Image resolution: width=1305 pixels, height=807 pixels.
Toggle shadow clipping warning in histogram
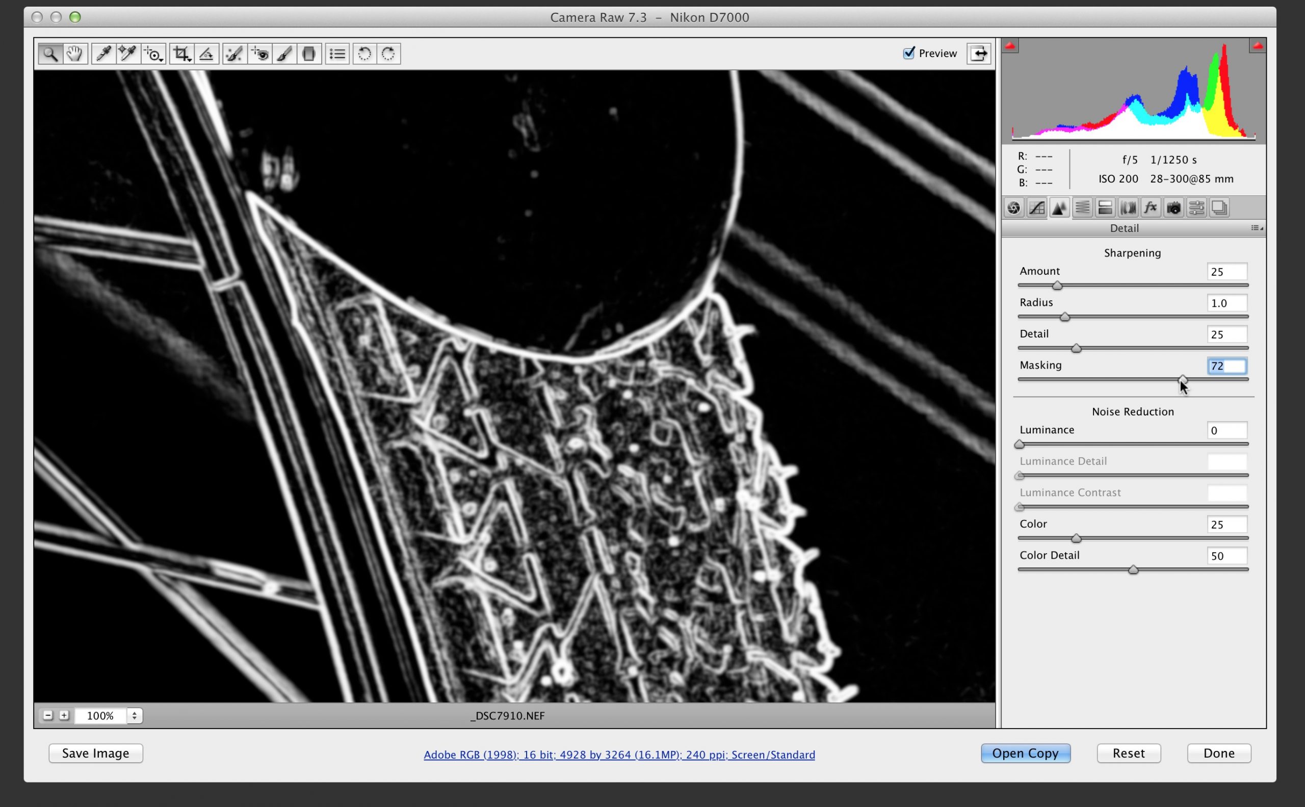tap(1010, 46)
